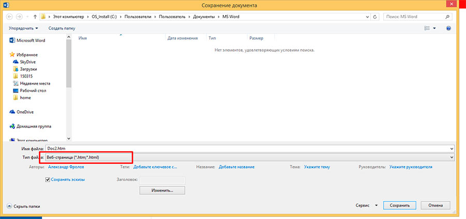
Task: Click 'Добавьте ключевое с...' tags field
Action: click(x=155, y=167)
